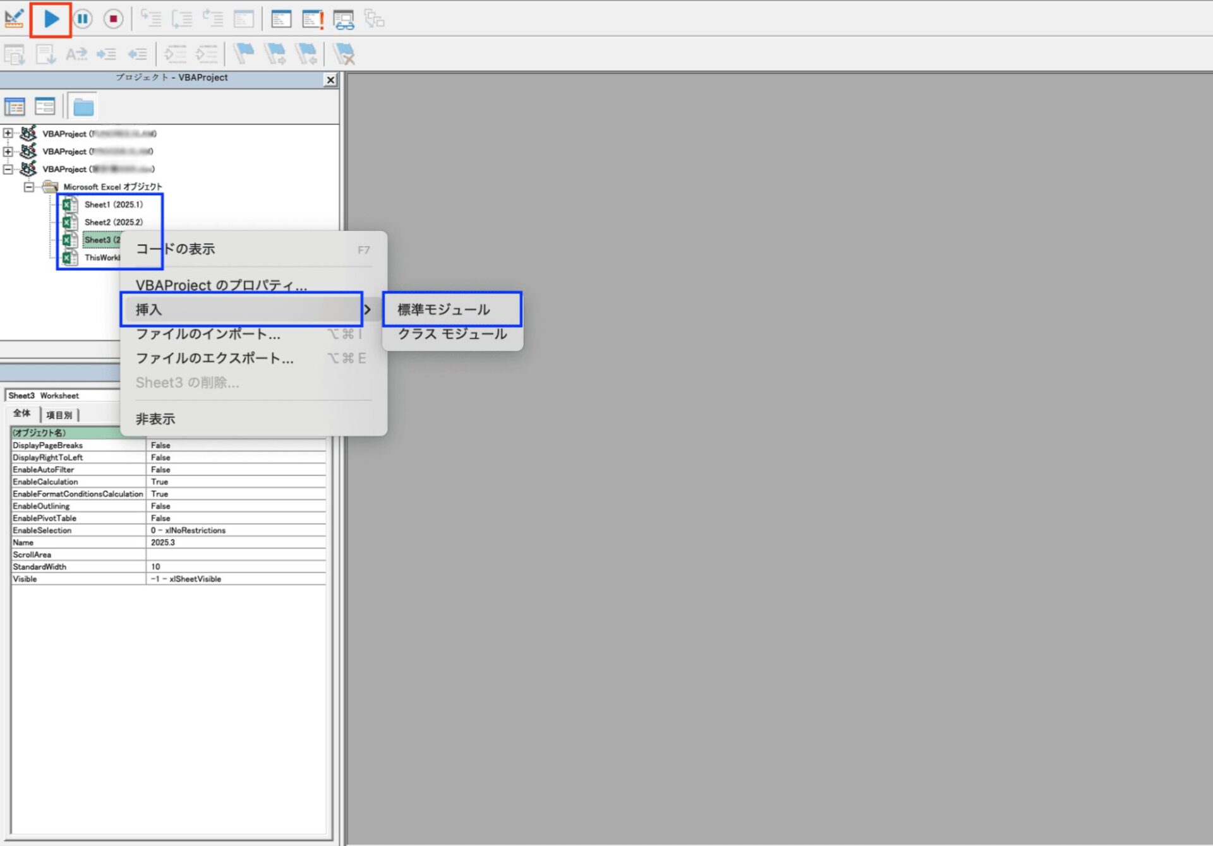Click the Complete Word icon

[x=76, y=55]
